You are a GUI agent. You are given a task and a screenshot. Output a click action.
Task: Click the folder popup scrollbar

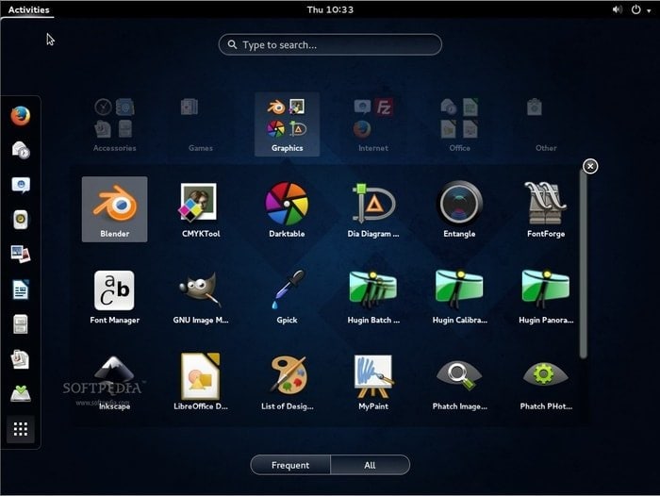coord(583,264)
